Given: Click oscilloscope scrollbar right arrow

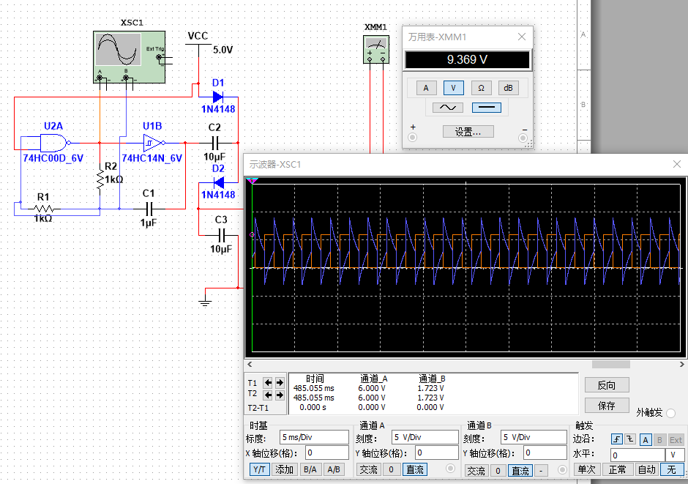Looking at the screenshot, I should (681, 364).
